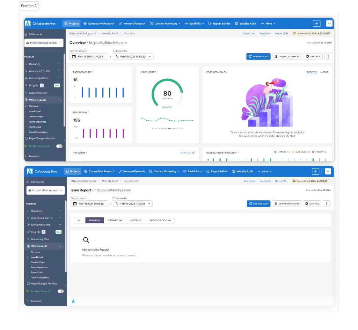
Task: Toggle Try New Menu UI switch on Overview page
Action: tap(59, 146)
